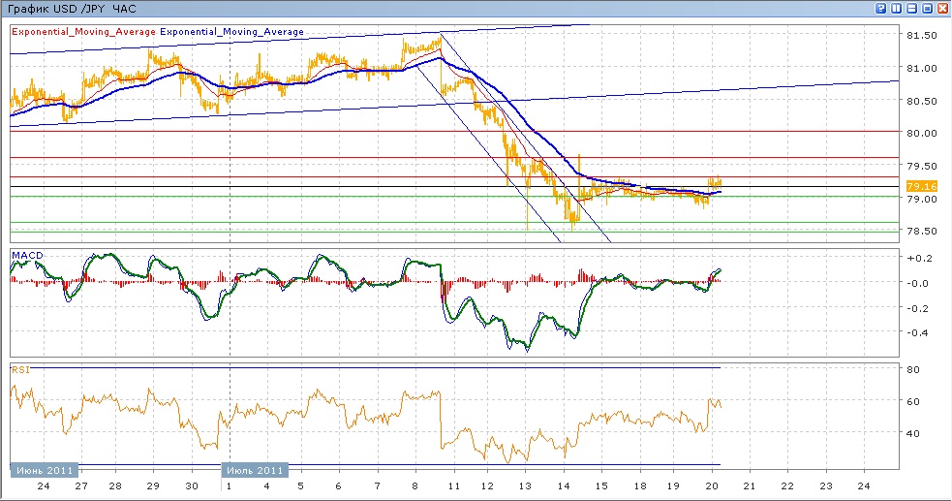The height and width of the screenshot is (501, 952).
Task: Click the current price tag 79.16
Action: 919,186
